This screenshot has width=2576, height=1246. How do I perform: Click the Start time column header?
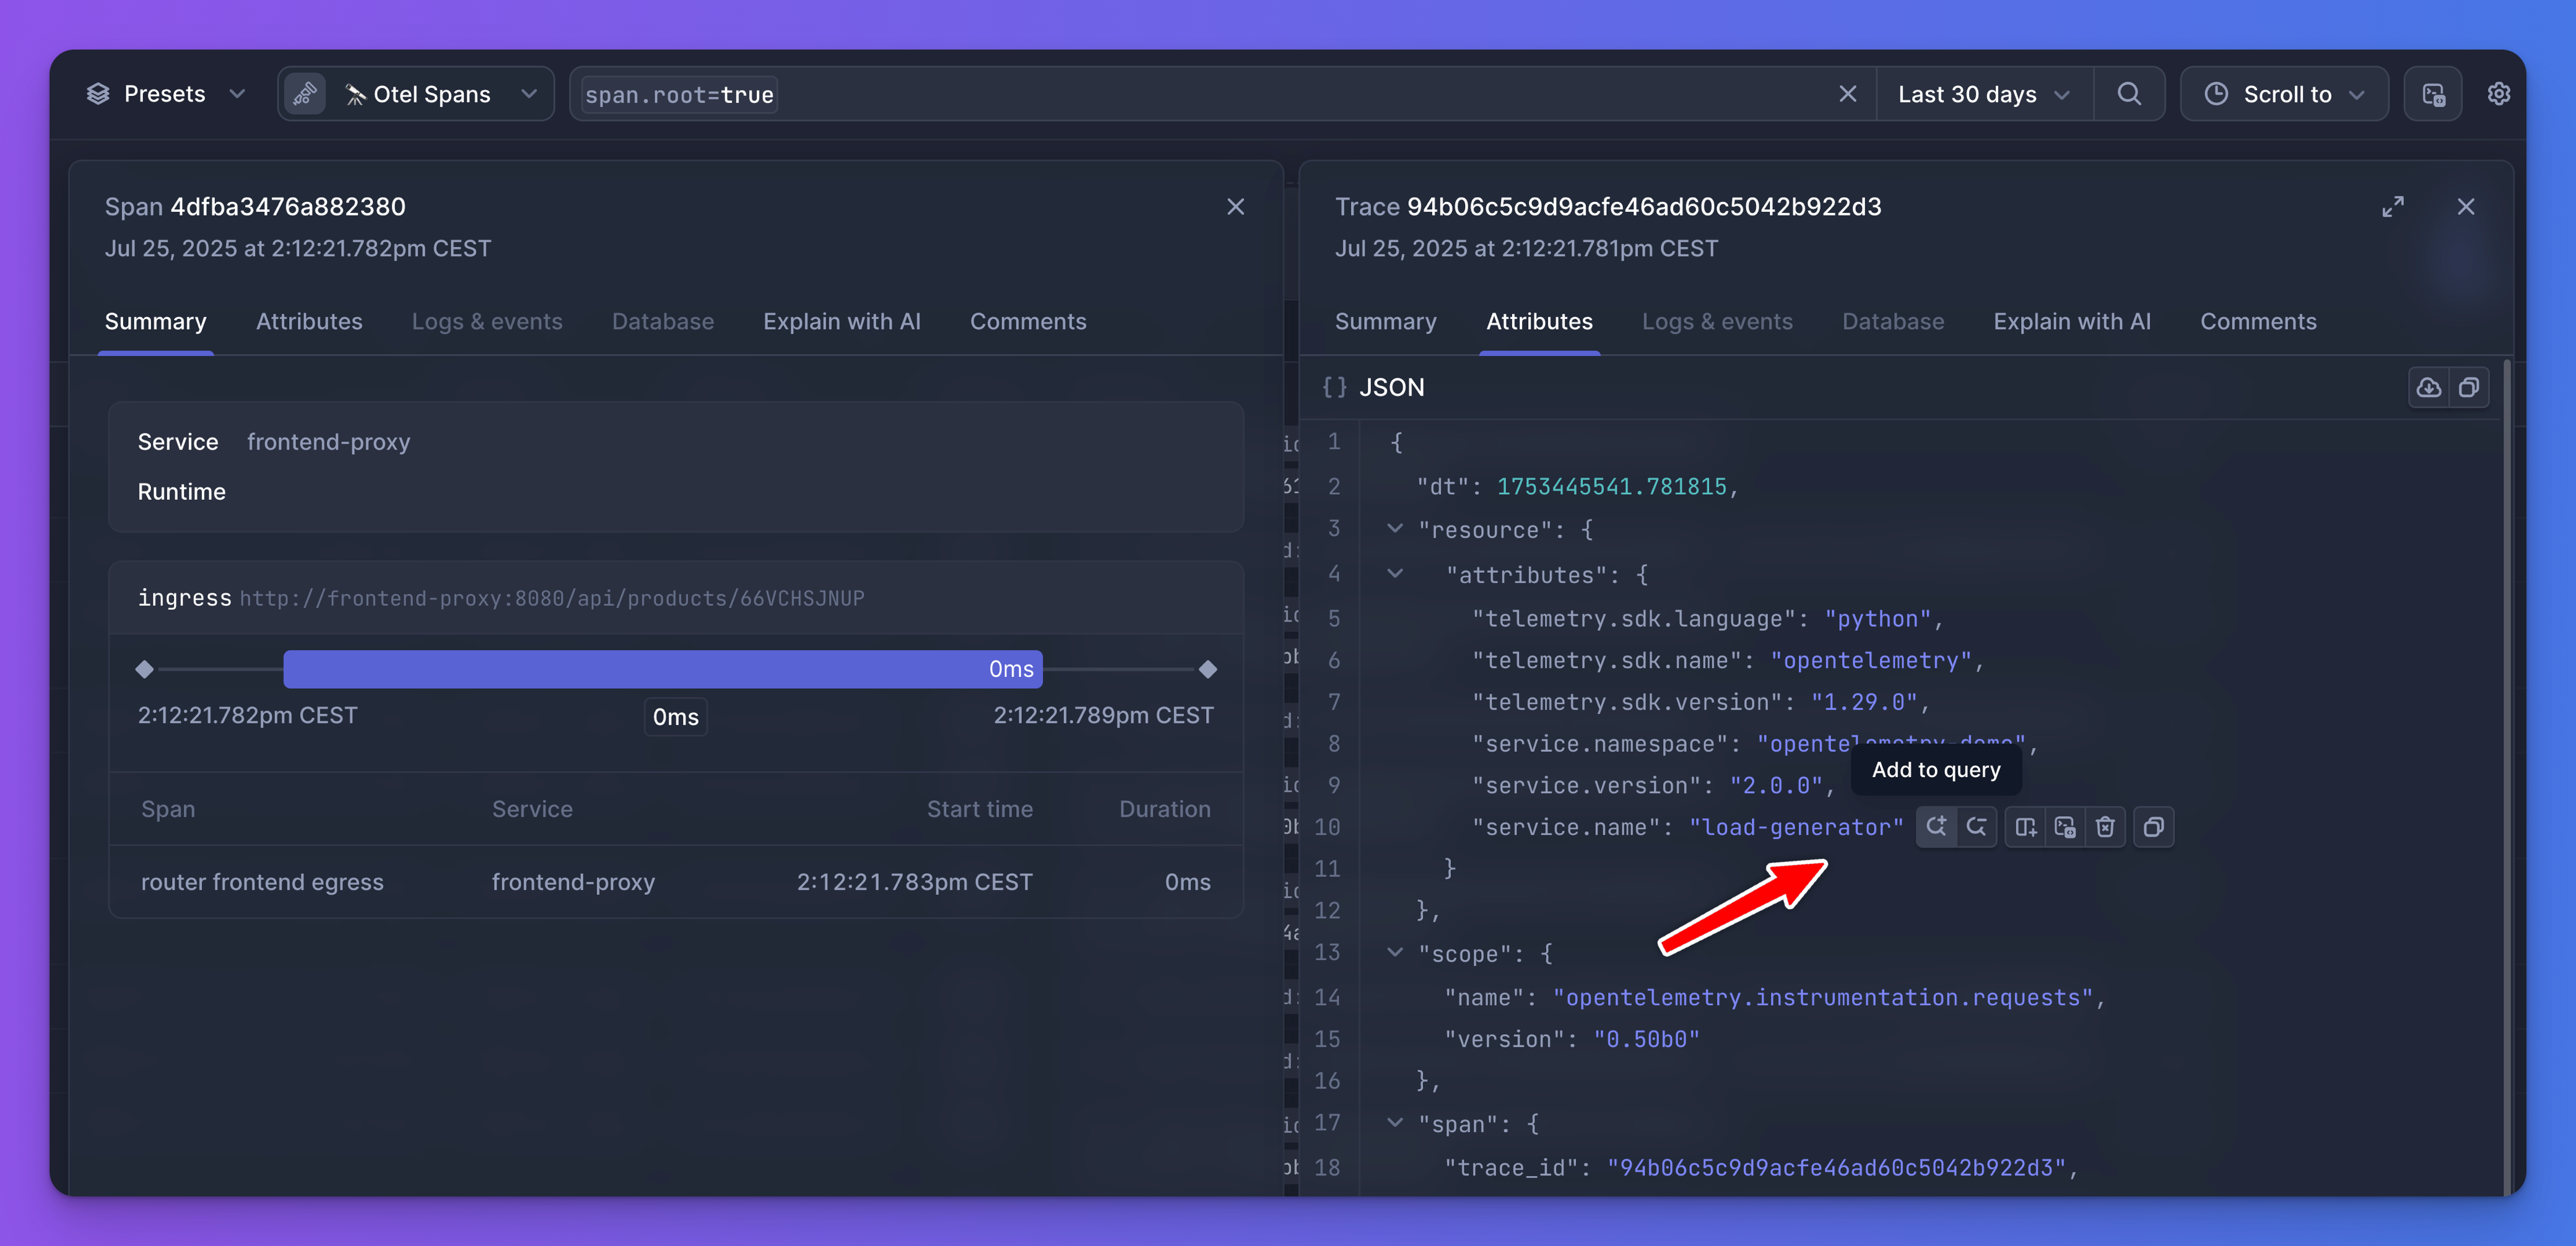point(979,809)
